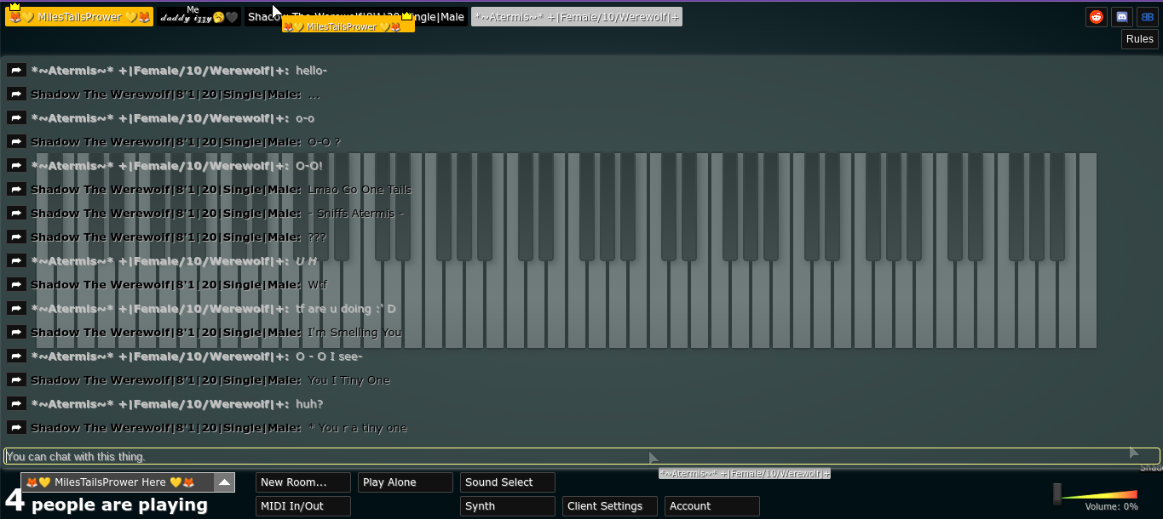Reply to 'You I Tiny One' via arrow
This screenshot has height=519, width=1163.
[16, 380]
